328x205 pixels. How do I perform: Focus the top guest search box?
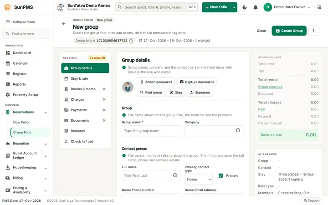coord(157,7)
